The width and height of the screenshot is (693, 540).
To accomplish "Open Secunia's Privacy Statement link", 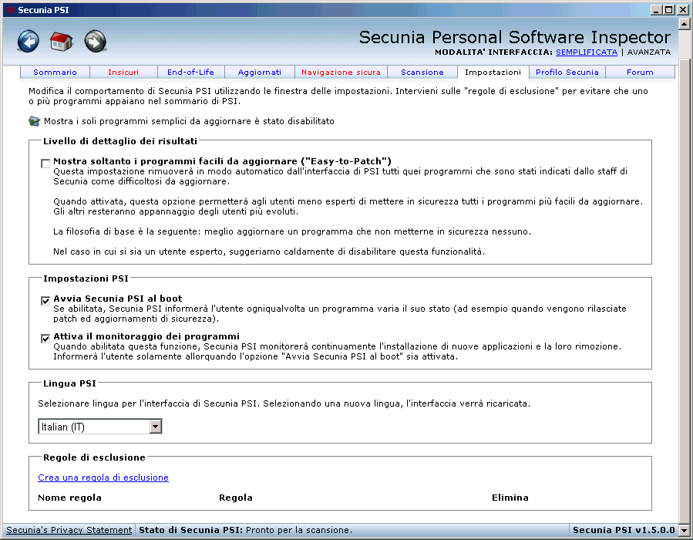I will click(69, 530).
